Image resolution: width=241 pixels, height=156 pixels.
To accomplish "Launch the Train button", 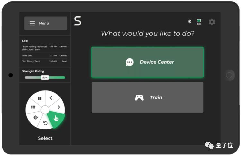I will click(147, 97).
